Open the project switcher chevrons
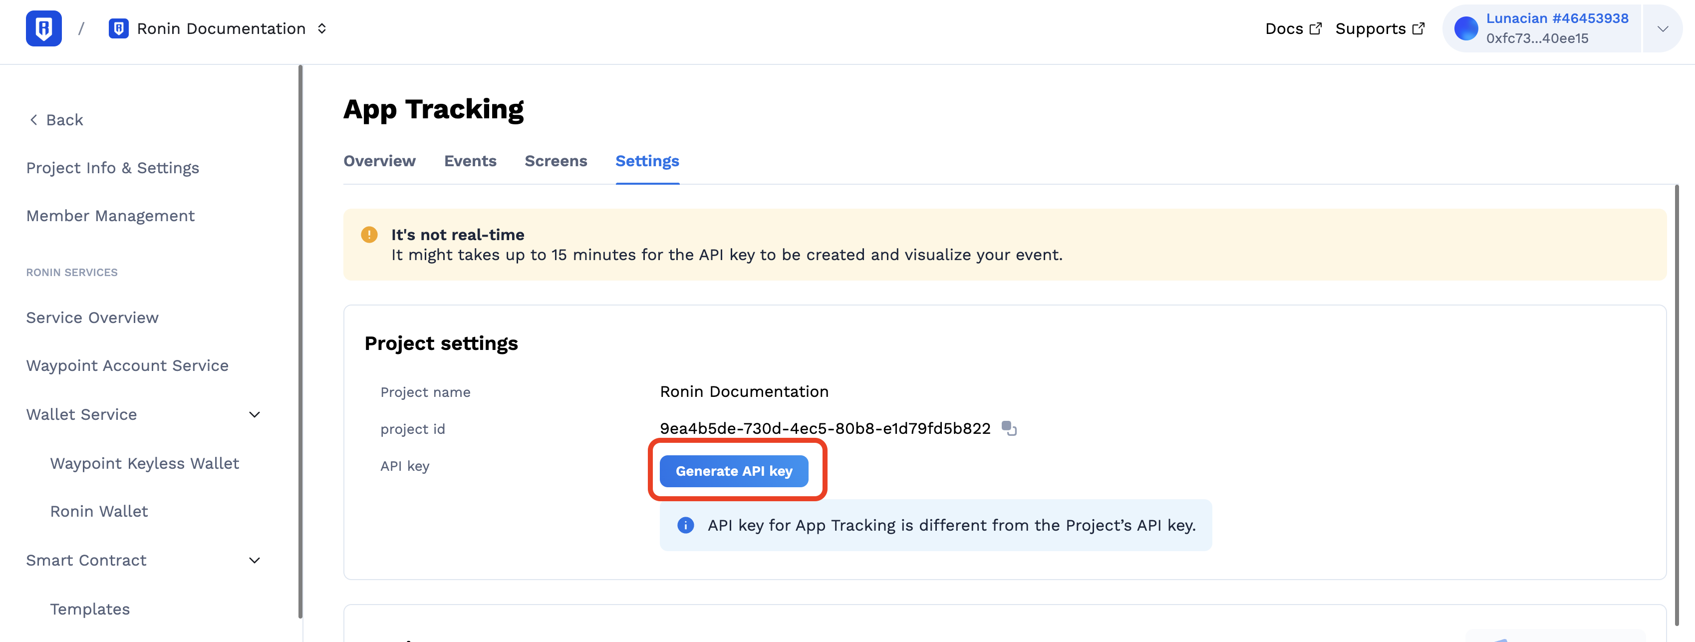 click(x=322, y=28)
